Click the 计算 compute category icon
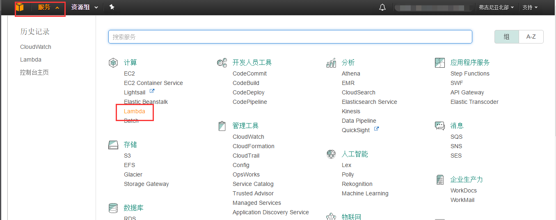 click(113, 63)
